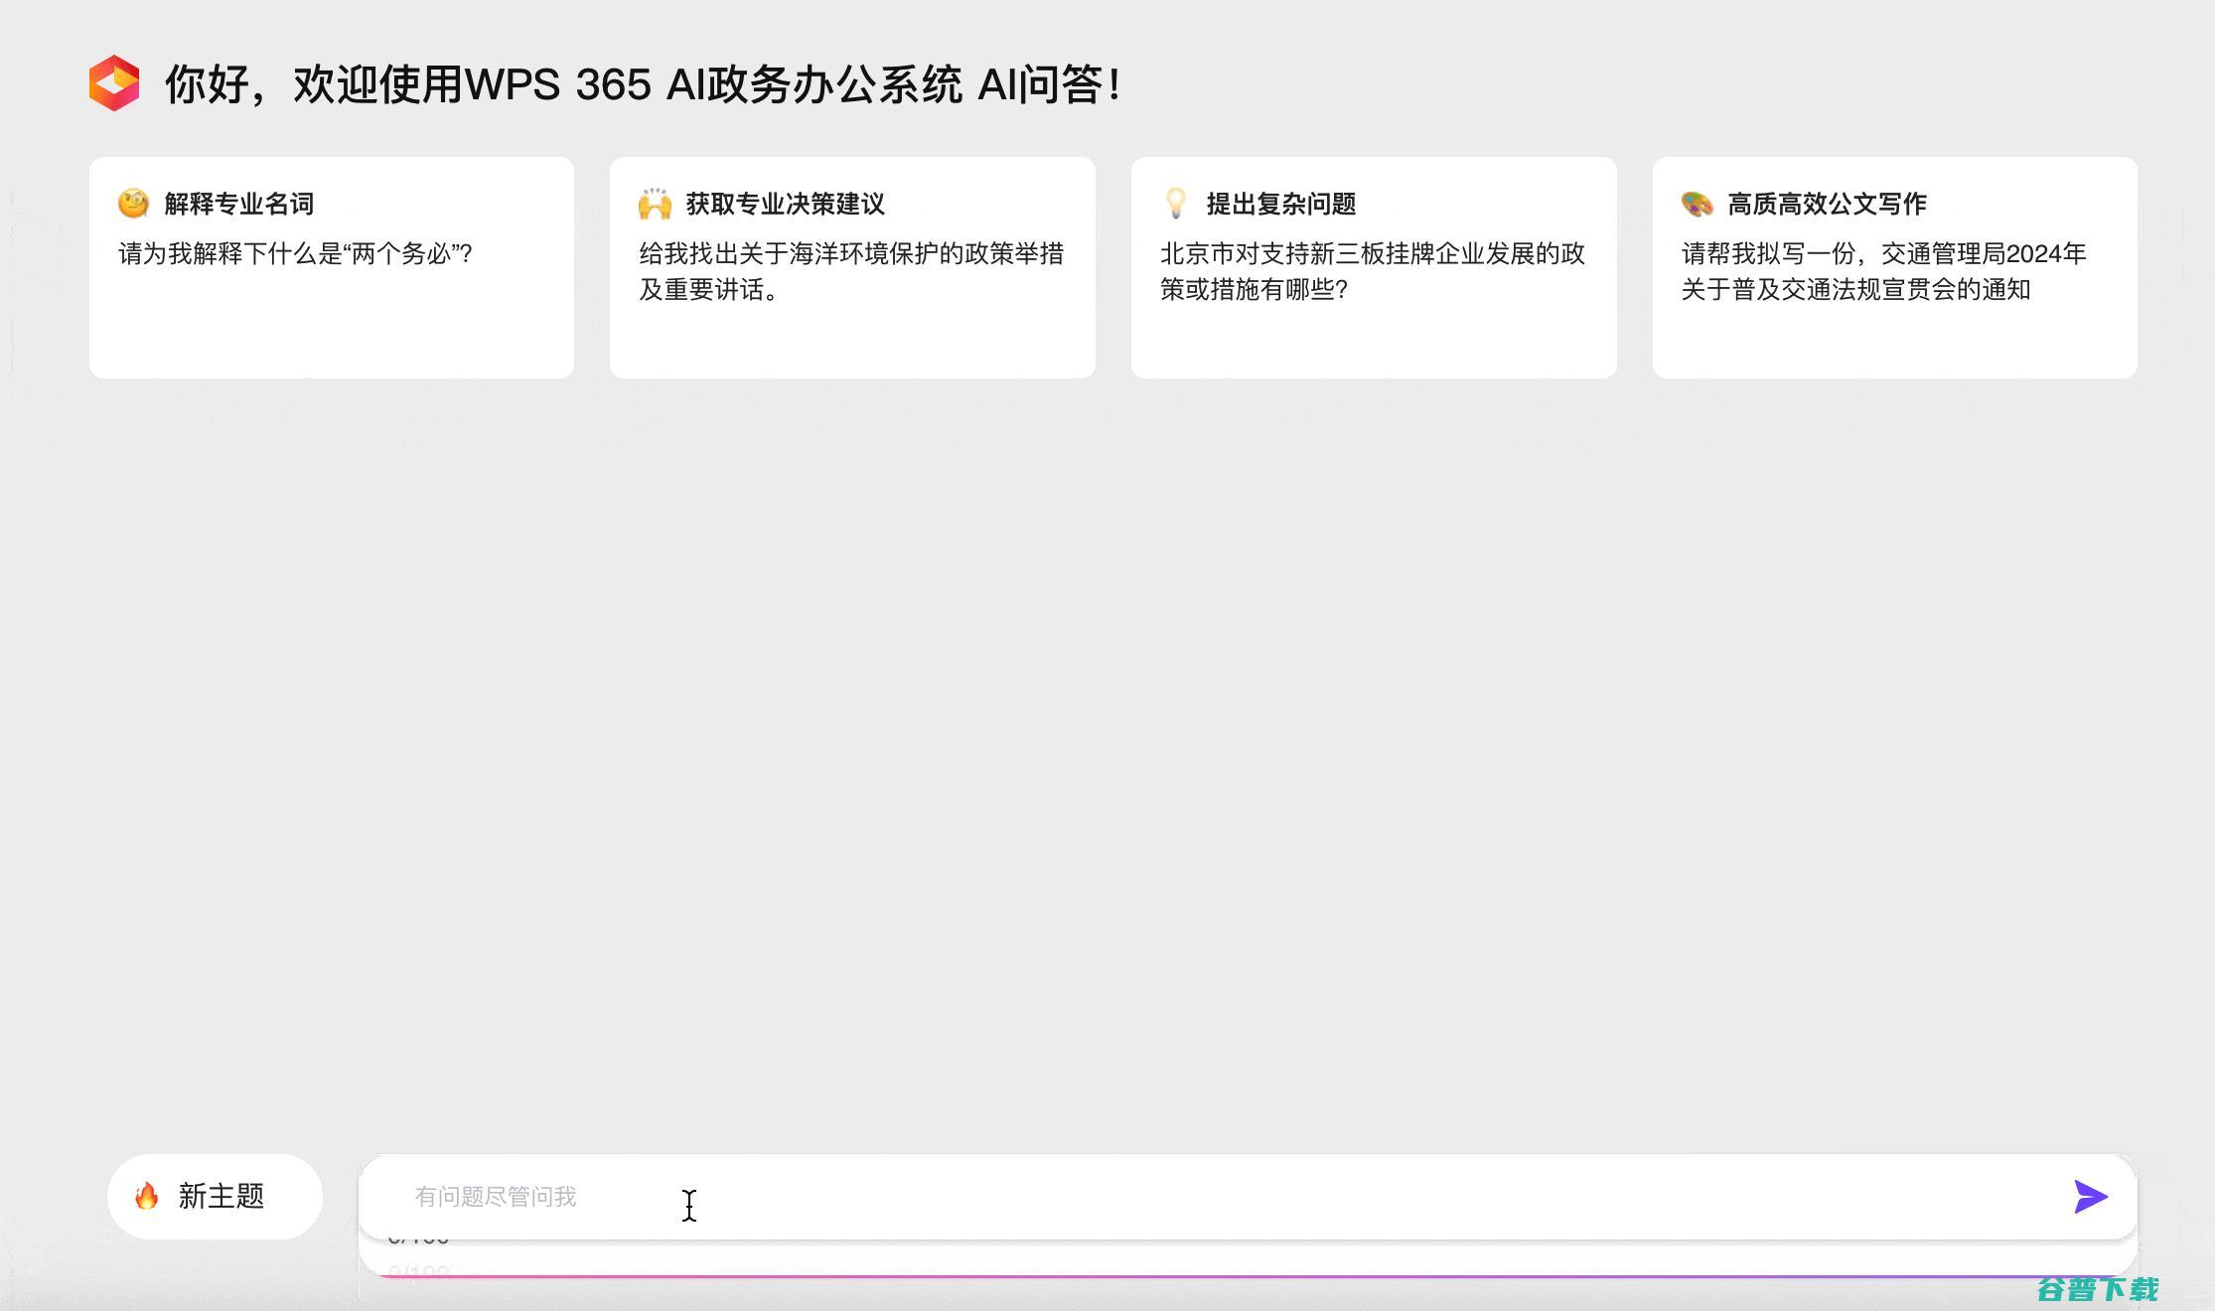Click the monocle face emoji beside 解释专业名词
Viewport: 2215px width, 1311px height.
point(133,204)
